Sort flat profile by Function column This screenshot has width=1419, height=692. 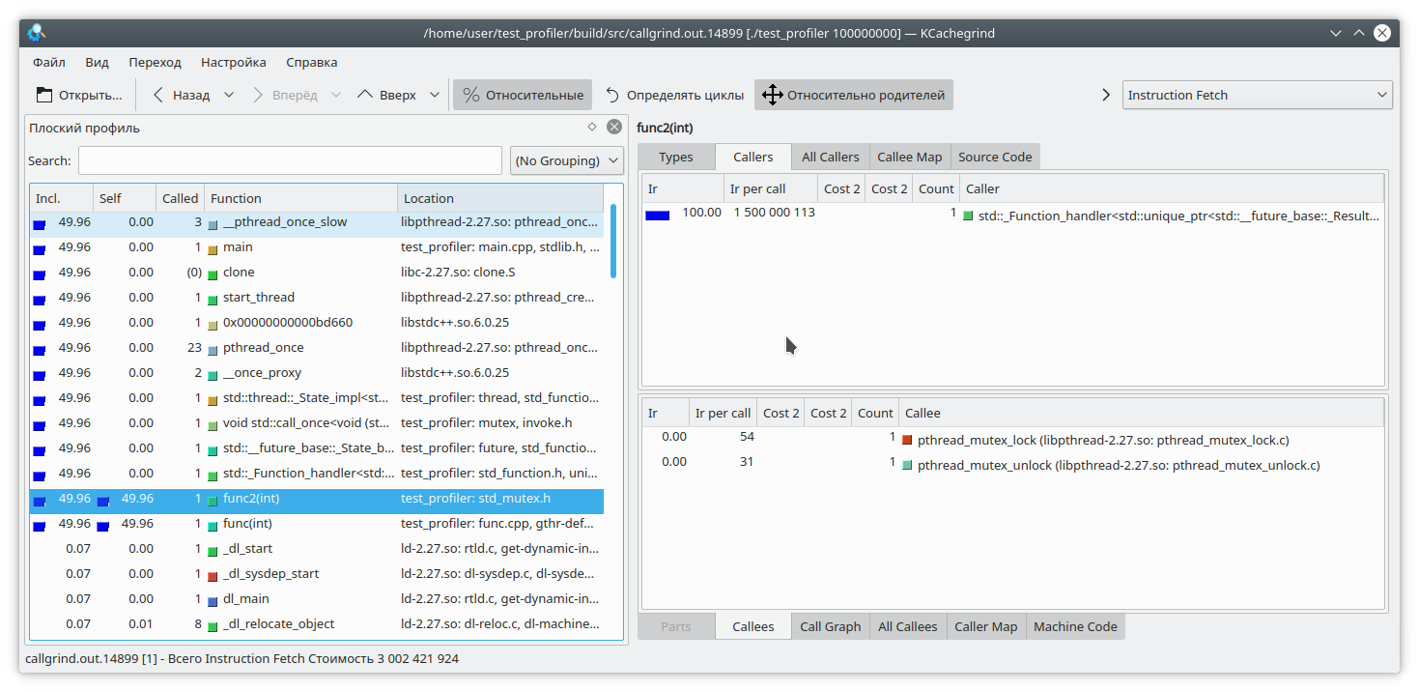point(300,198)
